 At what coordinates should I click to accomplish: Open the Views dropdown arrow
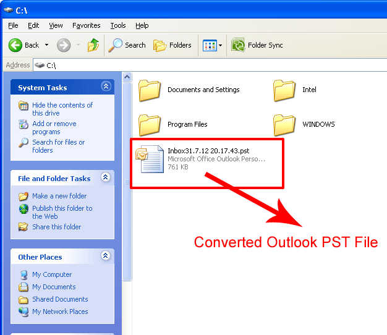[221, 45]
